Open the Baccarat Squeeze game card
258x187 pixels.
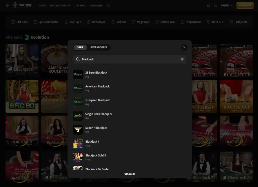236,97
